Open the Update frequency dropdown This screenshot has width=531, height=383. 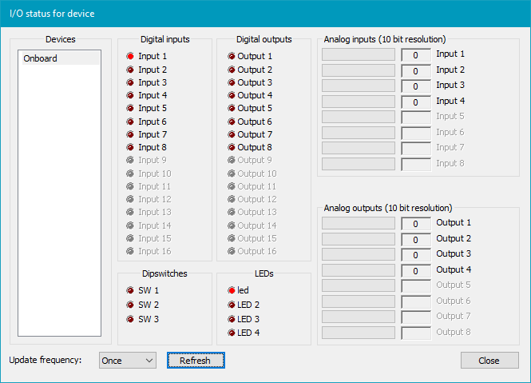pyautogui.click(x=128, y=361)
